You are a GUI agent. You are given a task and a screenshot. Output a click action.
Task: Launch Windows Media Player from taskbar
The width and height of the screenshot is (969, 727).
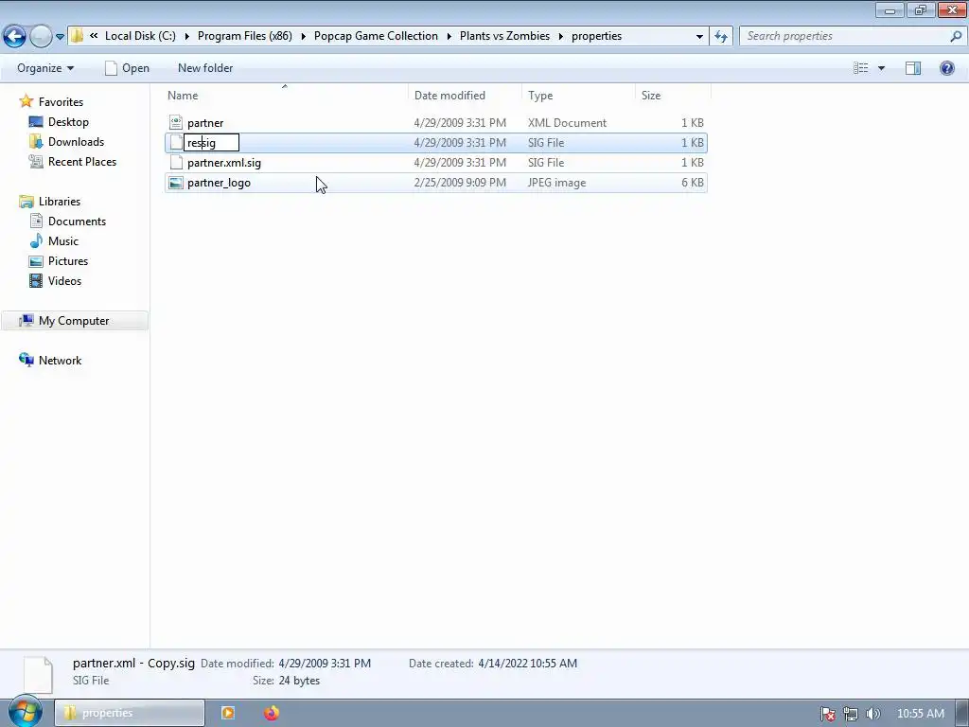click(228, 713)
